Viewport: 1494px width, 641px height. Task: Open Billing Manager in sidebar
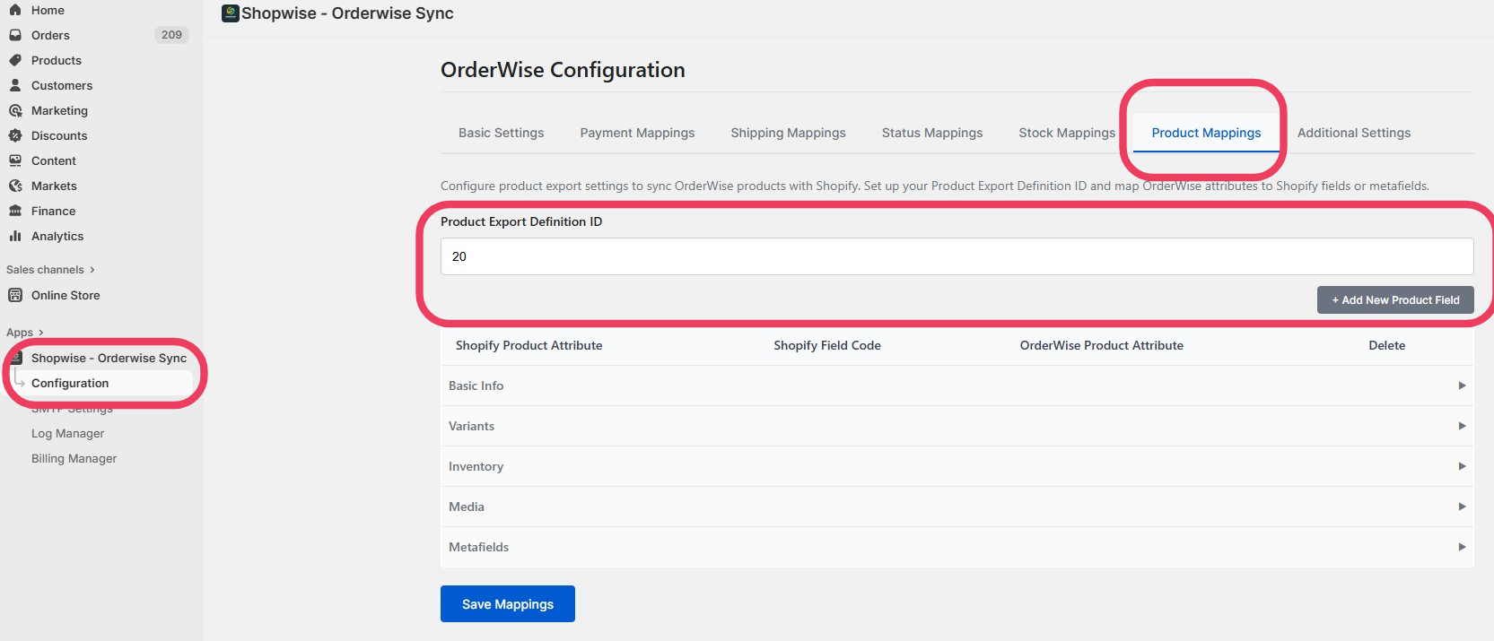point(74,458)
